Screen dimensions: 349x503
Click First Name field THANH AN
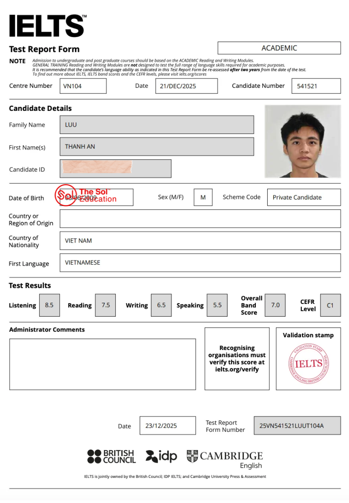click(157, 147)
